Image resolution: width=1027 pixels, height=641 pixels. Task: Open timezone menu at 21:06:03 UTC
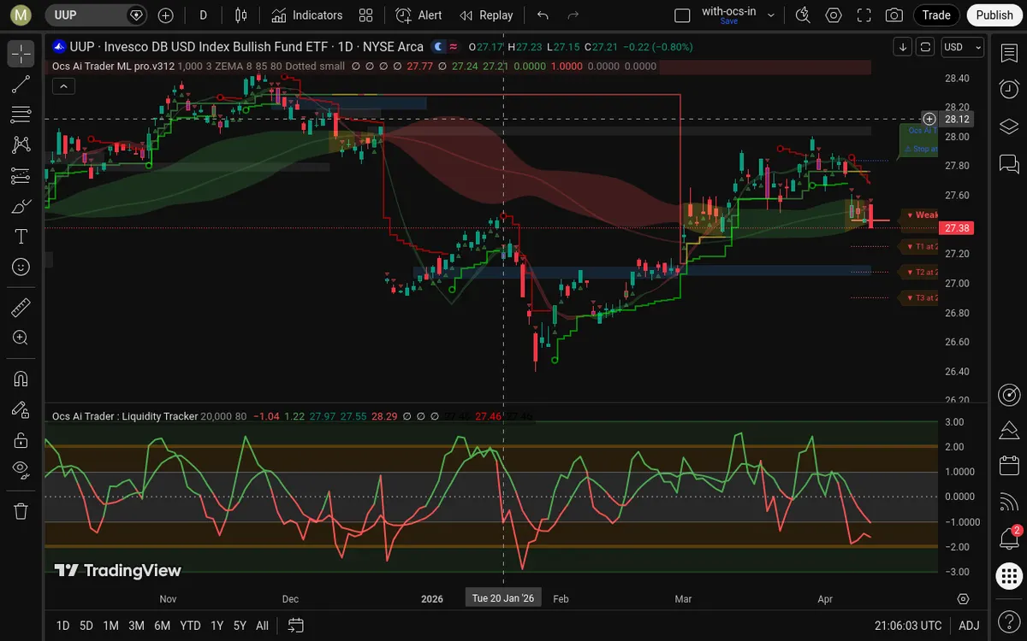[x=908, y=626]
